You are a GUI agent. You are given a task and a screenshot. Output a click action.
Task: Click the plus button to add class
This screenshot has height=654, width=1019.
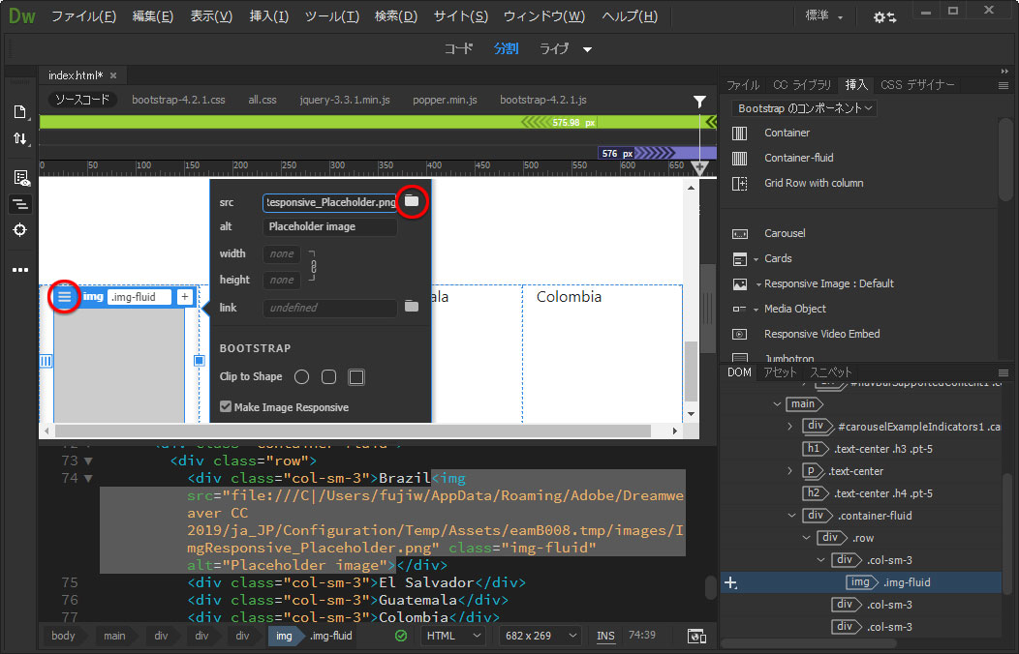point(184,297)
